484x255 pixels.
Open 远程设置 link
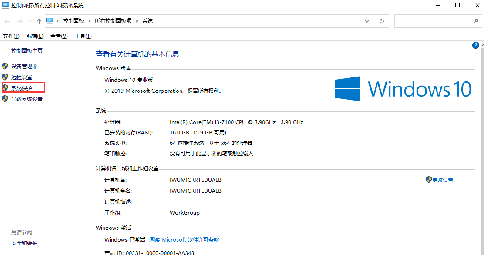point(22,77)
